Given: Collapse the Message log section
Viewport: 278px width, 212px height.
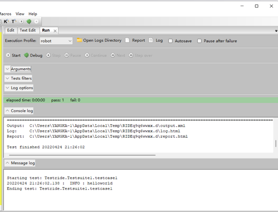Looking at the screenshot, I should pos(19,163).
